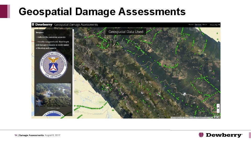Click the slide title Geospatial Damage Assessments
The width and height of the screenshot is (251, 141).
point(102,12)
